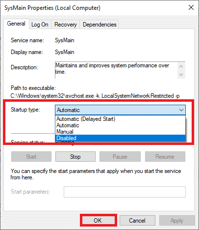This screenshot has width=199, height=230.
Task: Click the Cancel button
Action: (x=137, y=221)
